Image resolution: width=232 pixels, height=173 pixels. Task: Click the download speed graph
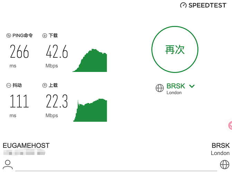tap(90, 60)
